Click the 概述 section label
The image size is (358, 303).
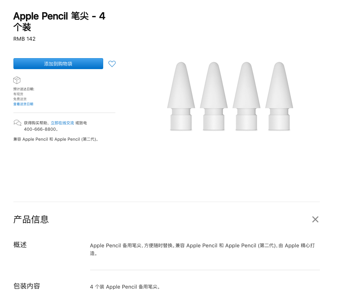coord(20,245)
